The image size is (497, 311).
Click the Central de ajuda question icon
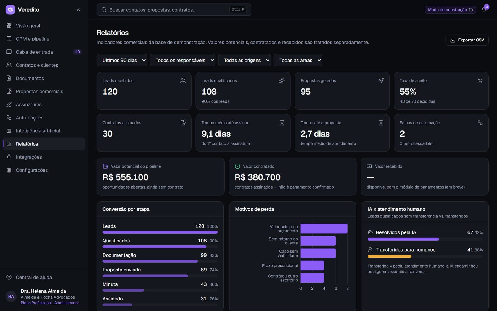[x=9, y=277]
